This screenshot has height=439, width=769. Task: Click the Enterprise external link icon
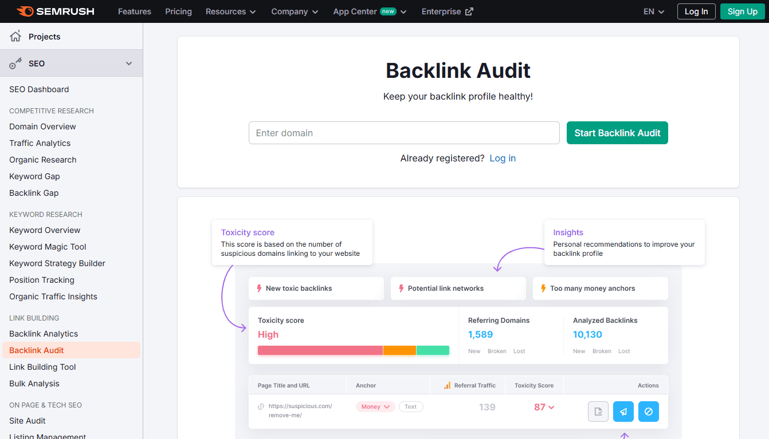(x=469, y=11)
